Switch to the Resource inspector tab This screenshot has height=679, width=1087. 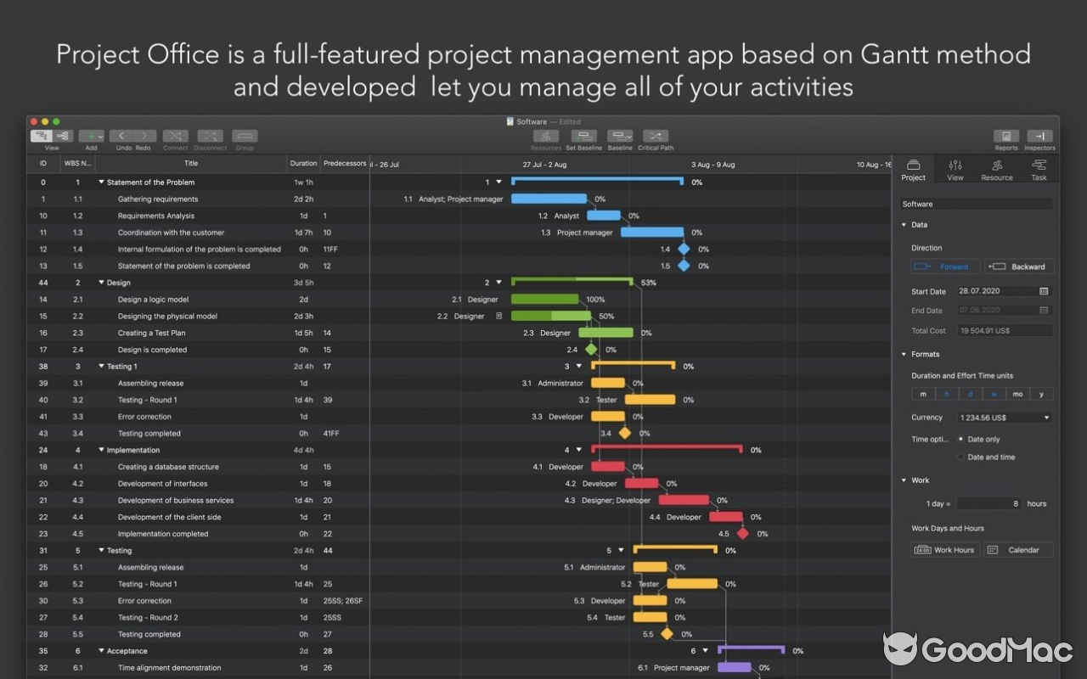(996, 169)
